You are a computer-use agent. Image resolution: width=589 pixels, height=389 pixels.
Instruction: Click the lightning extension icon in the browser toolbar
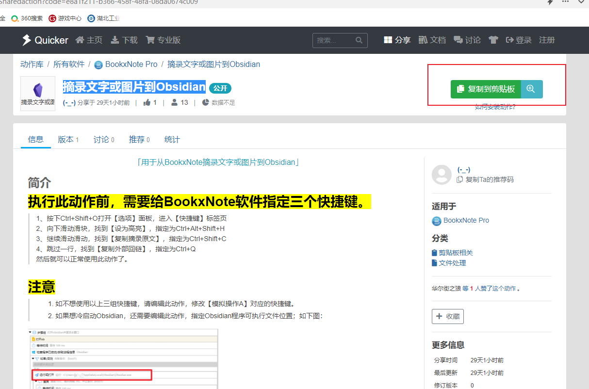(551, 3)
